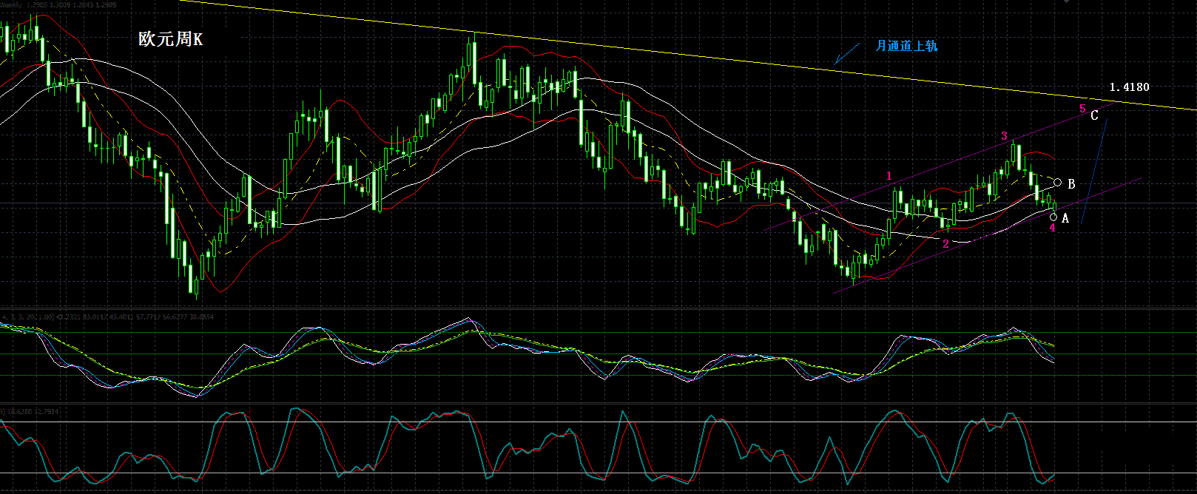Click the pink wave label 3
The image size is (1197, 494).
1004,136
